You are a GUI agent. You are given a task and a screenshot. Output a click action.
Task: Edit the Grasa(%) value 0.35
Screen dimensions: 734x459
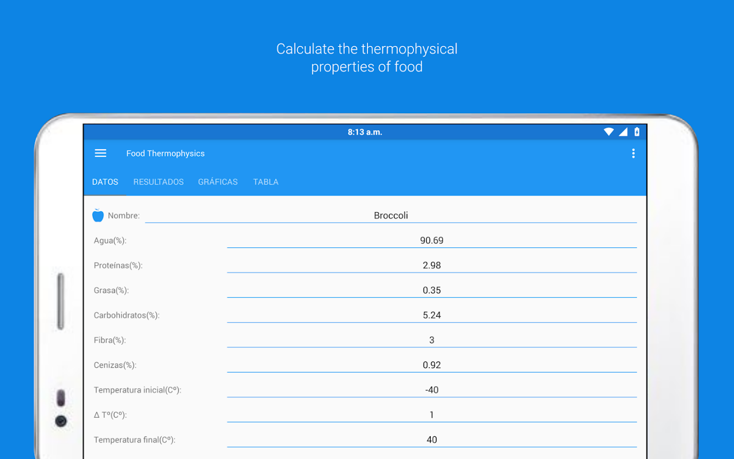coord(432,290)
